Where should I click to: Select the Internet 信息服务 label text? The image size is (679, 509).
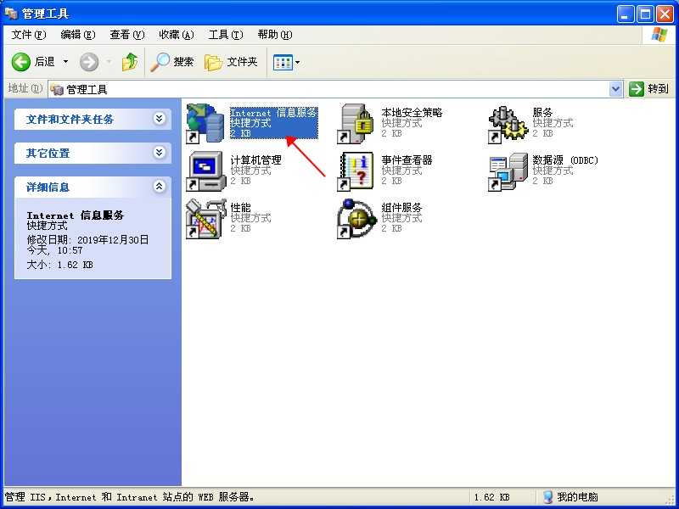point(273,113)
